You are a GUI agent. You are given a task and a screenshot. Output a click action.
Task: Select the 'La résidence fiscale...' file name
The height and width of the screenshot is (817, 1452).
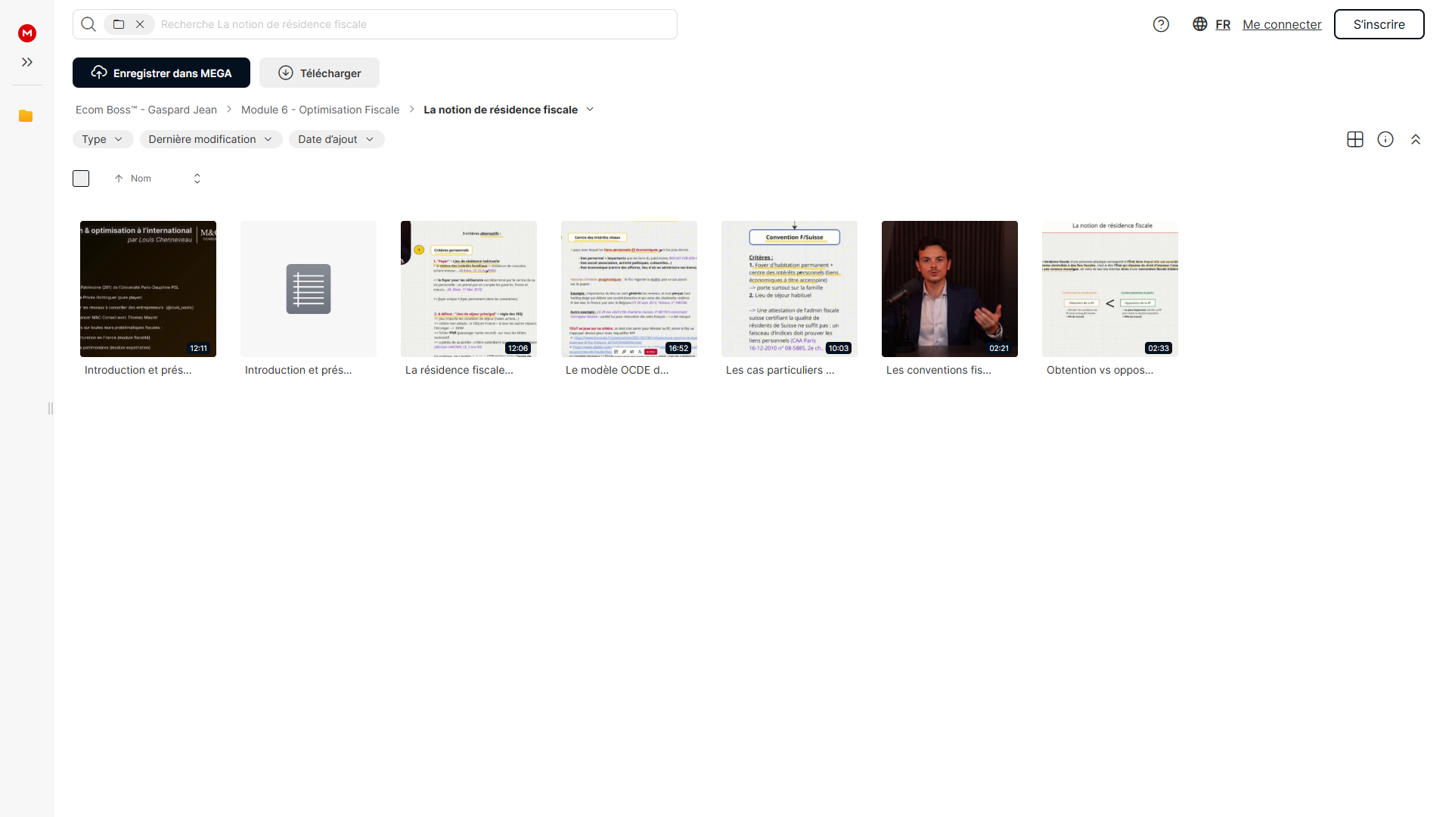pyautogui.click(x=459, y=370)
